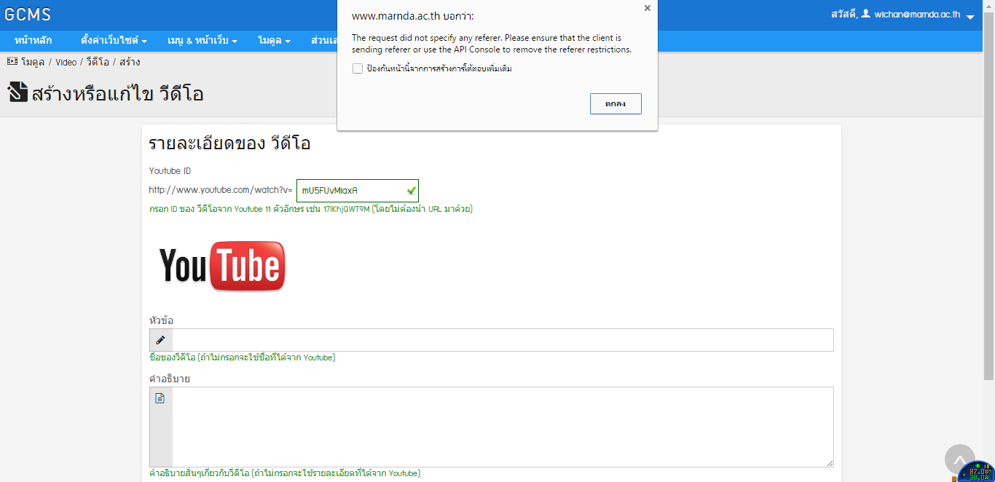995x482 pixels.
Task: Focus the Youtube ID input field
Action: coord(357,191)
